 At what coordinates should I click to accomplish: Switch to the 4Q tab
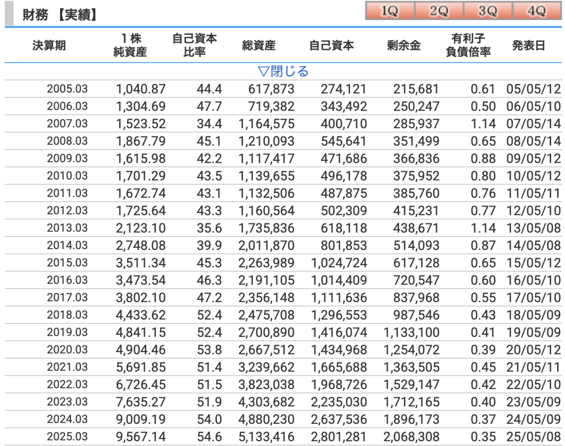click(537, 11)
